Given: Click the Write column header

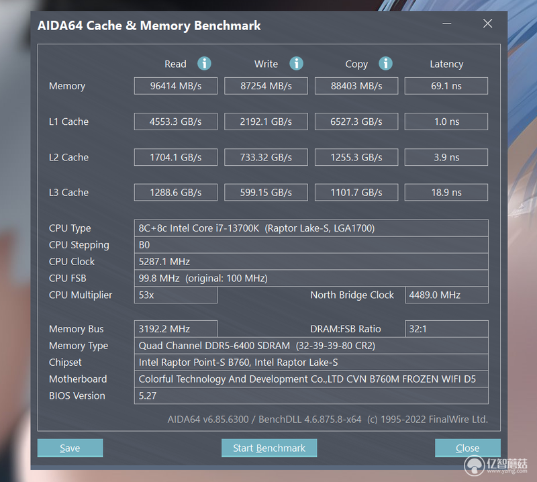Looking at the screenshot, I should [x=266, y=64].
